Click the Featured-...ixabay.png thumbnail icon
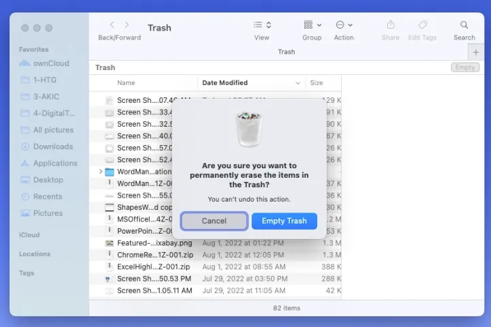Image resolution: width=491 pixels, height=327 pixels. pos(109,243)
